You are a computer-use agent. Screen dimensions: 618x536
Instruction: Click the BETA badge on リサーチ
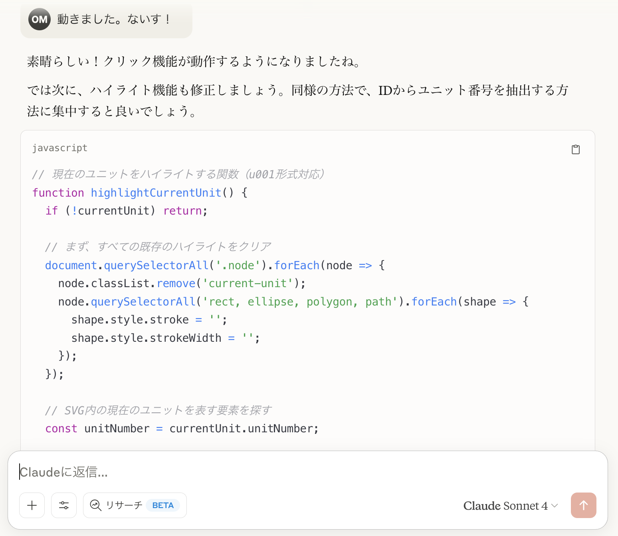point(162,505)
